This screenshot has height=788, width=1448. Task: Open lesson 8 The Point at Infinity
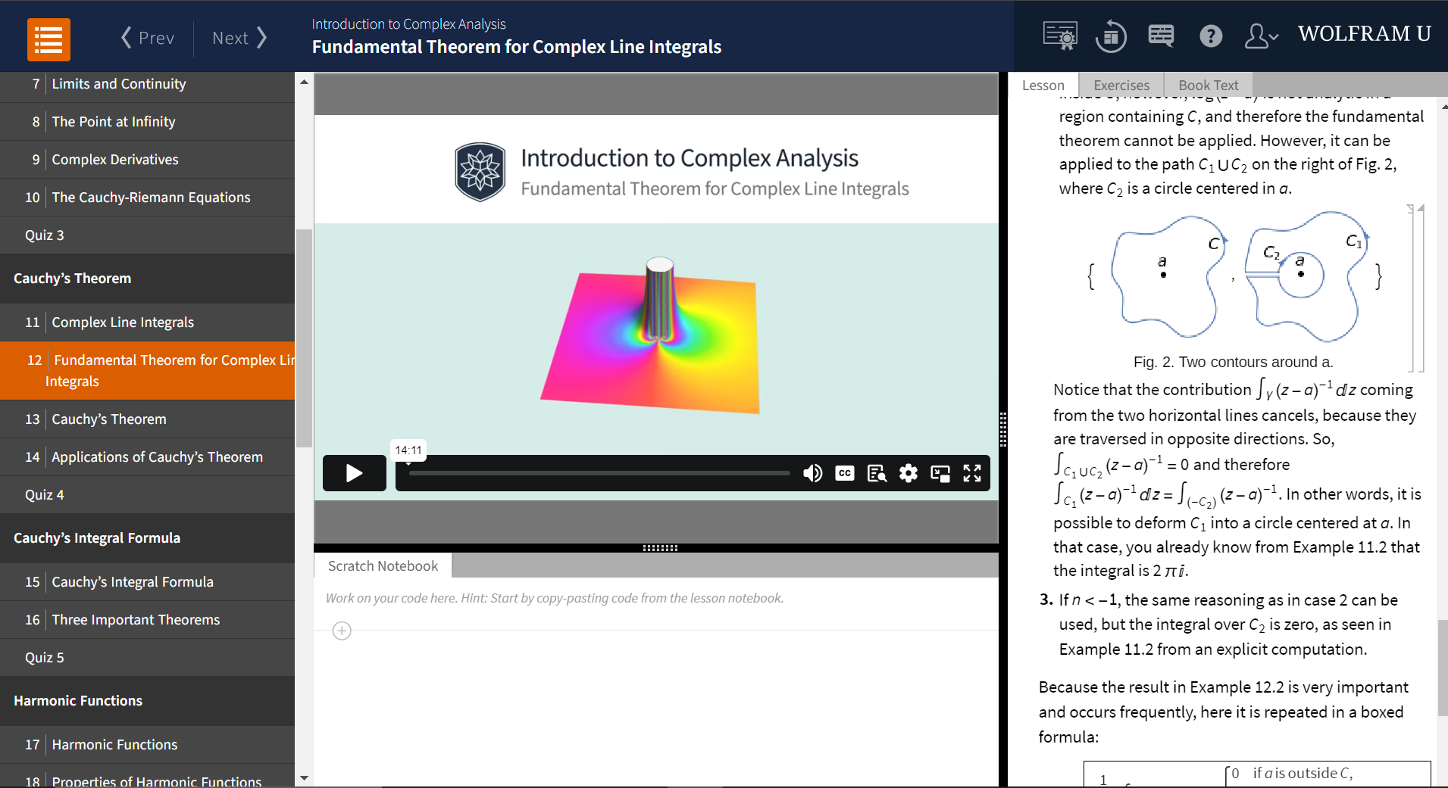click(x=147, y=122)
